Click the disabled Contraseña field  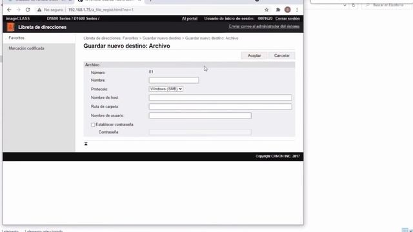200,132
